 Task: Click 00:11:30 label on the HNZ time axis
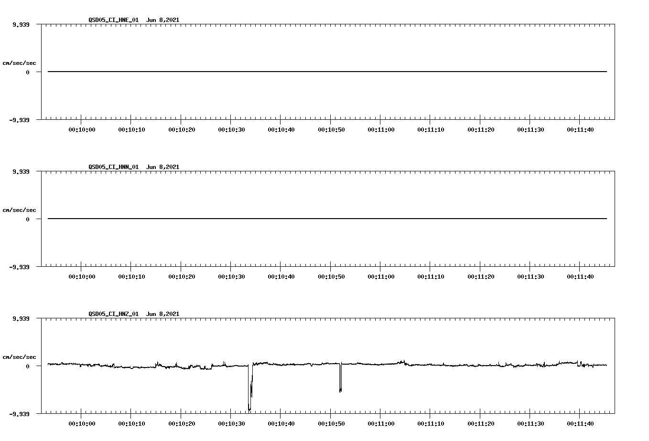point(530,424)
